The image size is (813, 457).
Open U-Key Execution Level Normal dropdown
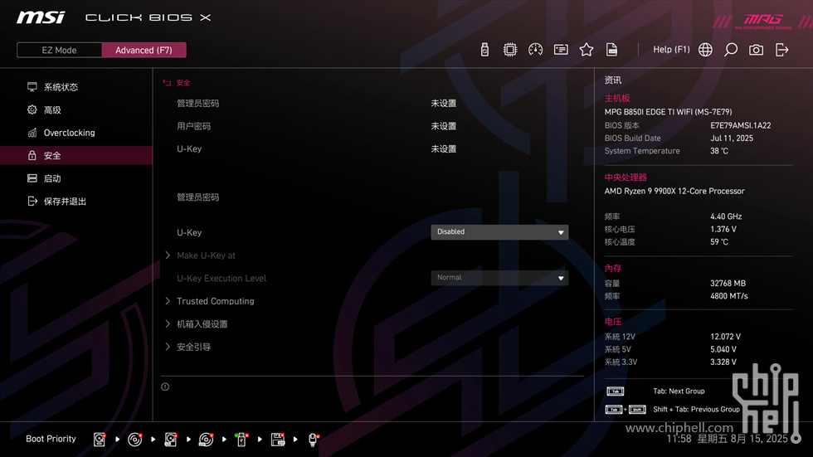tap(499, 278)
